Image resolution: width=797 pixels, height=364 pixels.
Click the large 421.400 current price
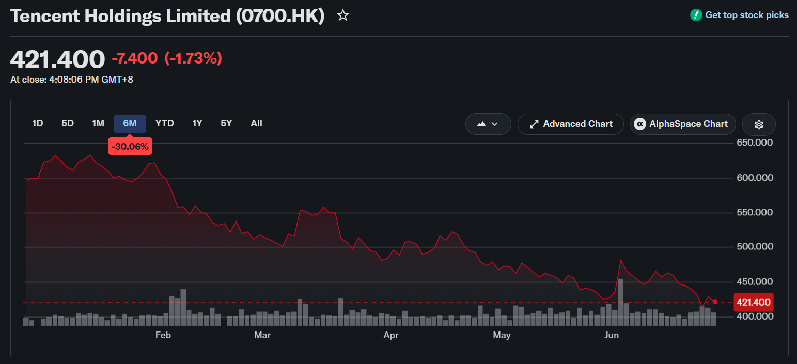tap(57, 59)
